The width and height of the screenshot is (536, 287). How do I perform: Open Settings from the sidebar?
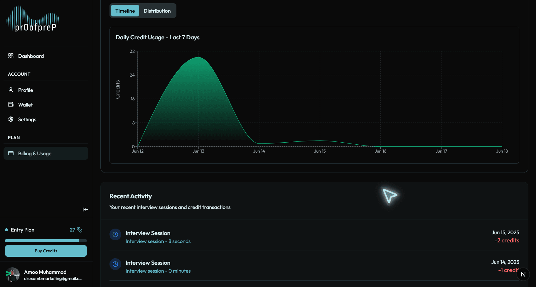46,119
